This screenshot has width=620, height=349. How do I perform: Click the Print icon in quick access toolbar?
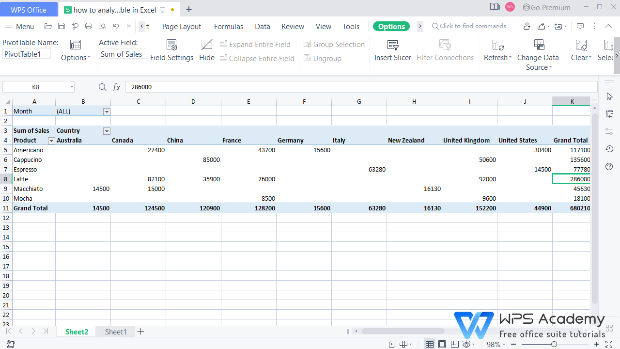point(89,26)
